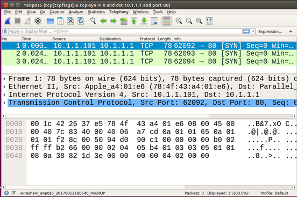Select packet 1 with port 62092
This screenshot has width=297, height=197.
149,46
